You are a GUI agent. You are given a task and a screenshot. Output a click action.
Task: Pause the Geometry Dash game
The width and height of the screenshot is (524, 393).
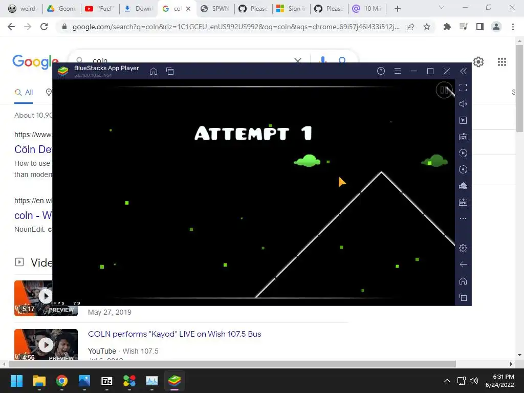444,90
